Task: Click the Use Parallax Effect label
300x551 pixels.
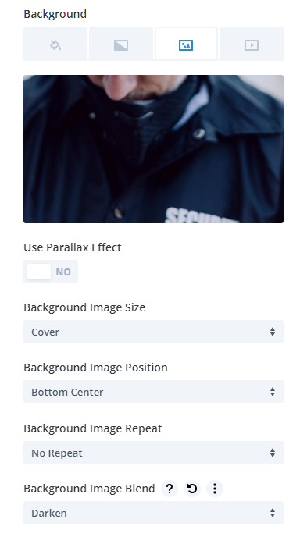Action: pos(73,247)
